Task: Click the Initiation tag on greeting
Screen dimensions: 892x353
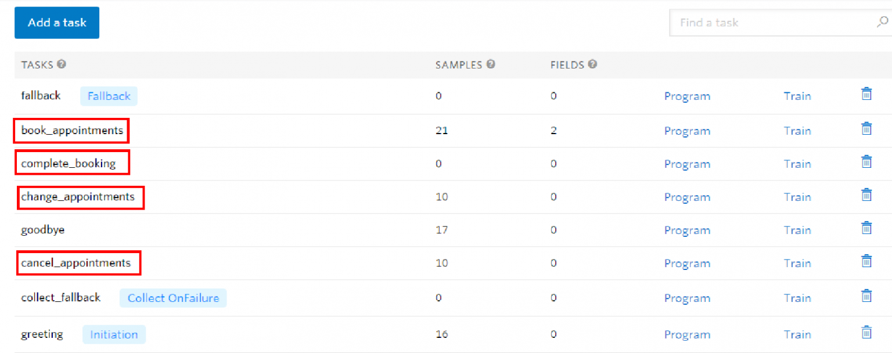Action: point(114,334)
